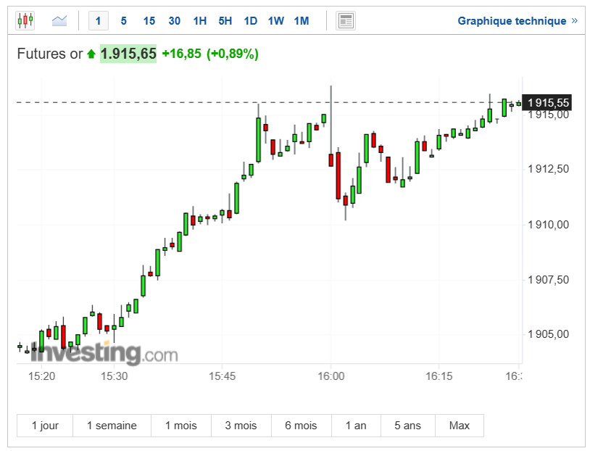Click the 1915,55 current price label

pyautogui.click(x=547, y=102)
